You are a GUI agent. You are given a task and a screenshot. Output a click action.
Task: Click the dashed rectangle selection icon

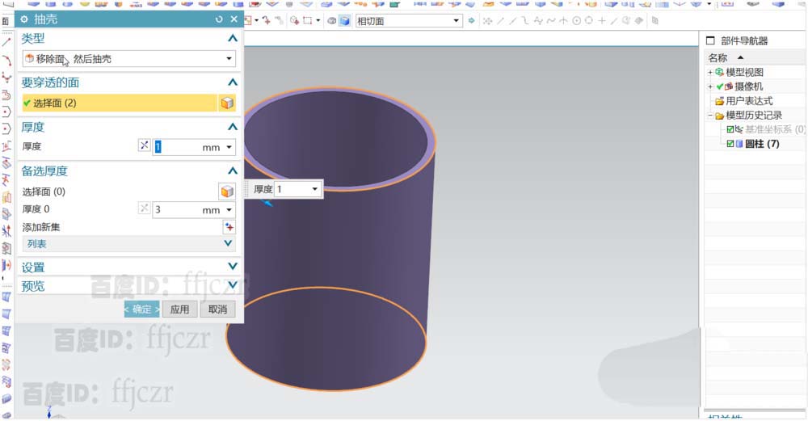pyautogui.click(x=308, y=21)
